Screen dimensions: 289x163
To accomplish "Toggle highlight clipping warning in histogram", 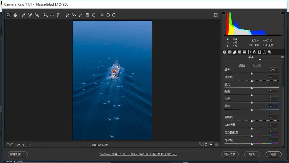I will point(282,13).
